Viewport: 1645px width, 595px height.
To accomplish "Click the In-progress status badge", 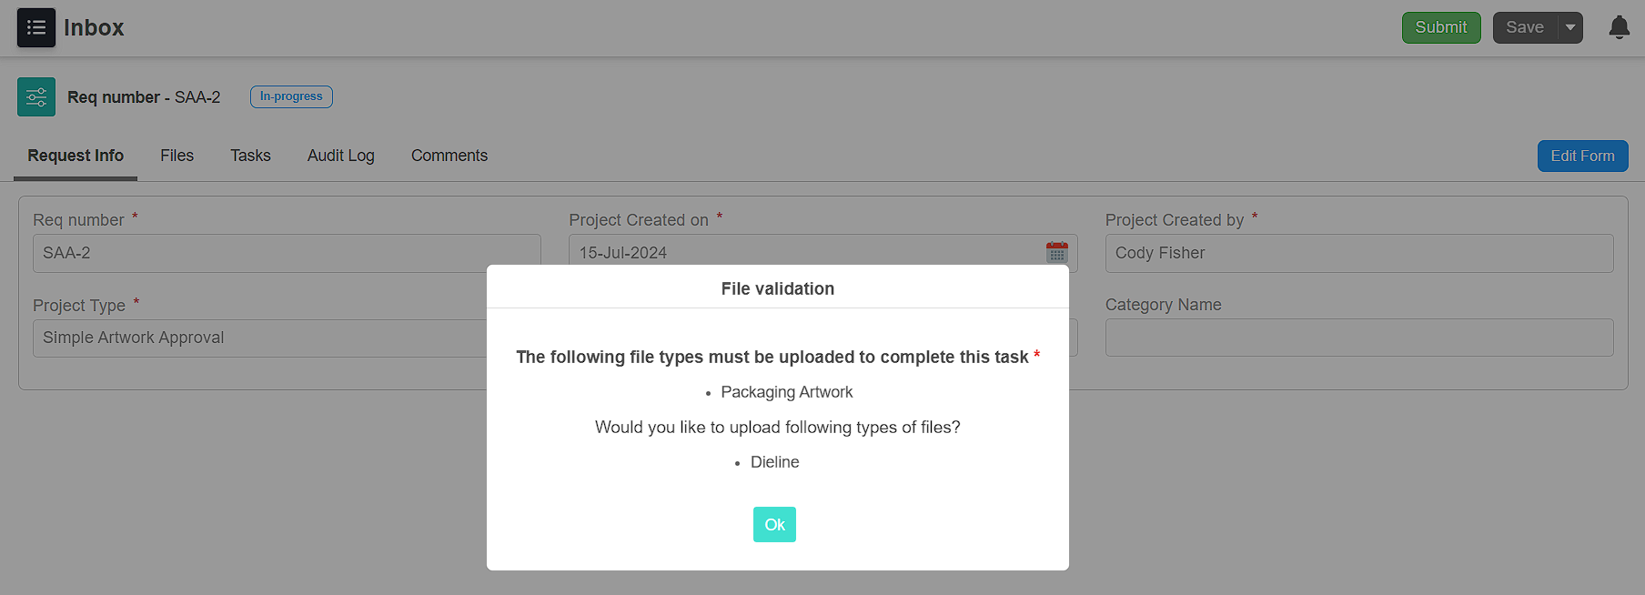I will pyautogui.click(x=291, y=96).
